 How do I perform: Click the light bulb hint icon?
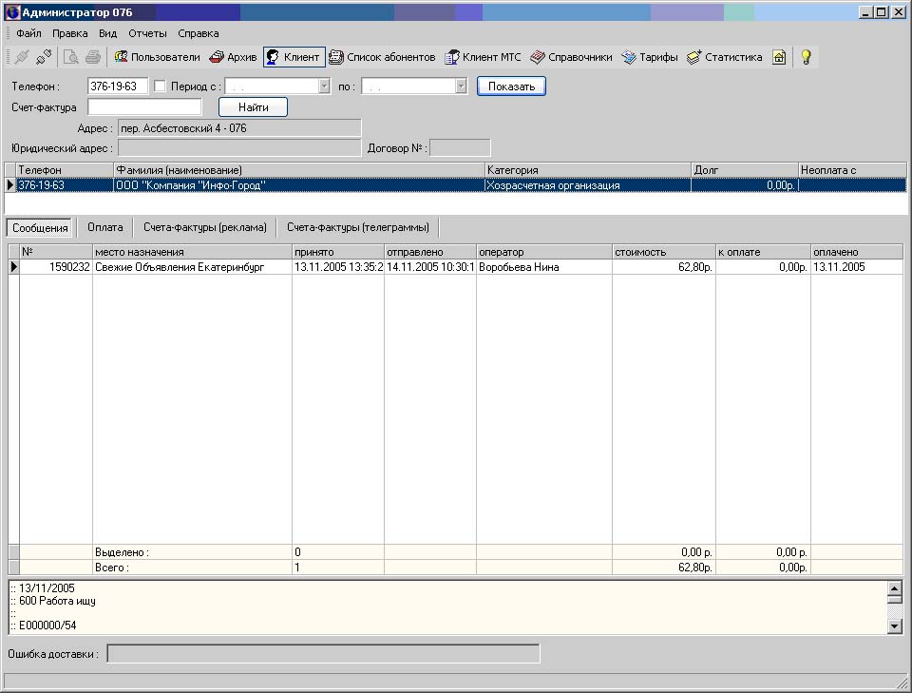coord(806,57)
